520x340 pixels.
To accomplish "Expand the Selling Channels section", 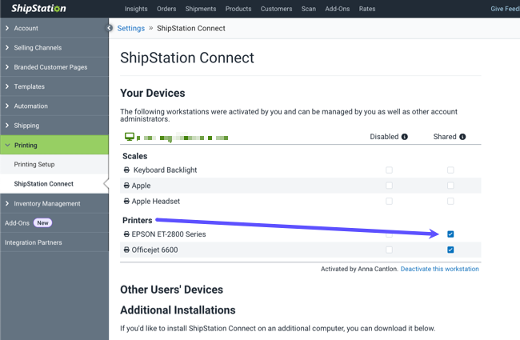I will click(x=37, y=48).
